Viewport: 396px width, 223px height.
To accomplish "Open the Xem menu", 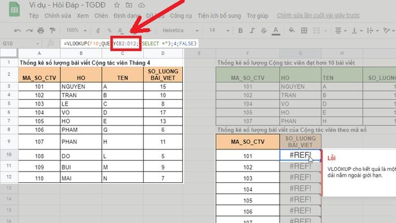I will click(x=83, y=16).
